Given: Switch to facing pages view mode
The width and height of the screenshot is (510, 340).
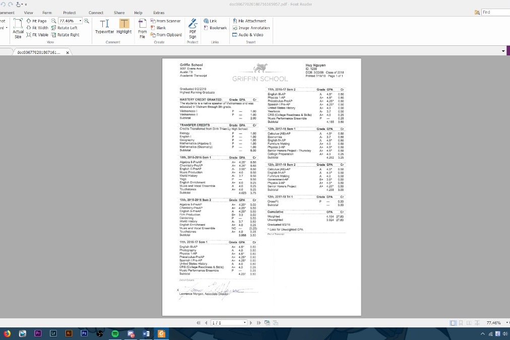Looking at the screenshot, I should (469, 322).
